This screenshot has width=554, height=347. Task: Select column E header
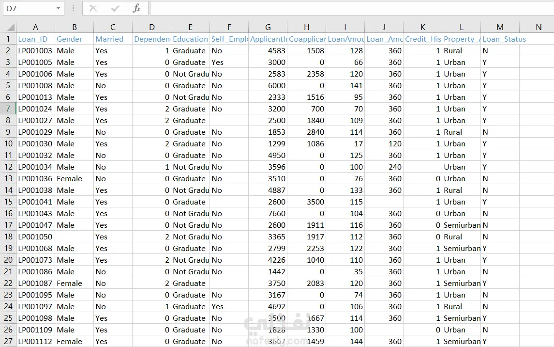click(x=190, y=27)
